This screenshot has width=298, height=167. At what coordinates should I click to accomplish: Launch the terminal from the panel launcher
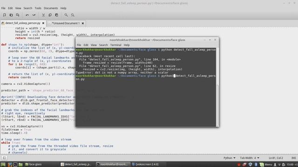[x=15, y=164]
